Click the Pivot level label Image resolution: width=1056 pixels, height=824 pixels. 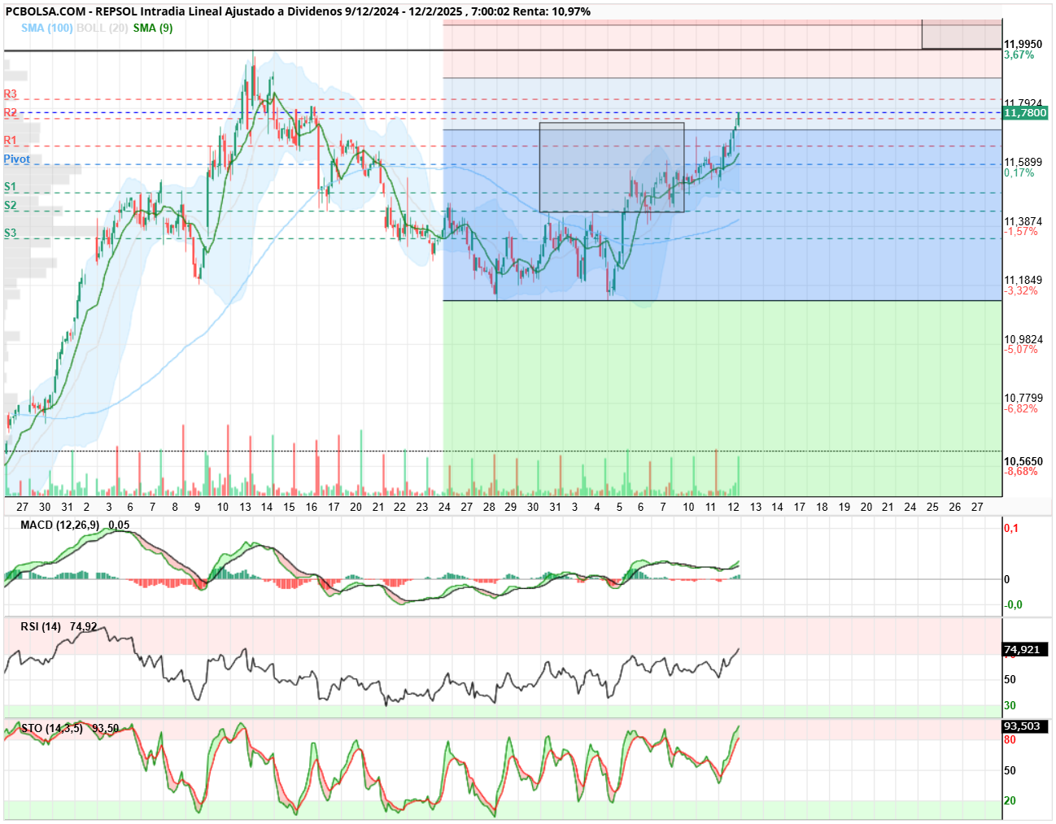click(16, 159)
